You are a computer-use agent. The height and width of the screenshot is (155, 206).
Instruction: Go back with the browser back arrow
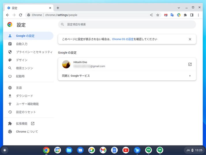pos(7,15)
